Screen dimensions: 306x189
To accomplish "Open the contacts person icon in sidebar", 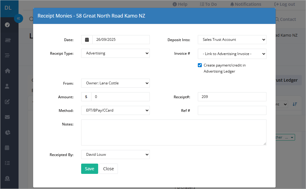I will (7, 86).
